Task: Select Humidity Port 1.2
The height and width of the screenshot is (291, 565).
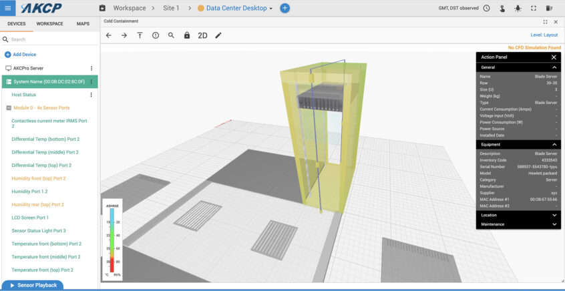Action: [x=29, y=192]
